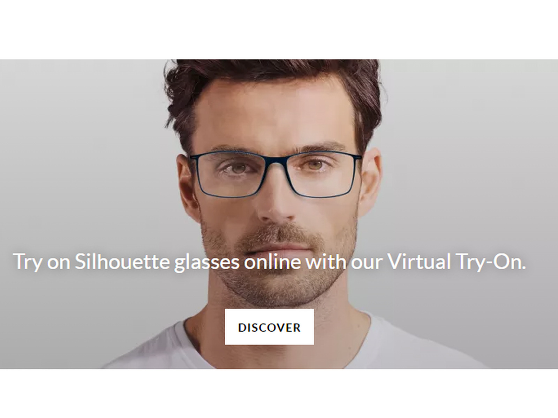Click the word glasses in the headline
This screenshot has height=418, width=558.
coord(206,262)
